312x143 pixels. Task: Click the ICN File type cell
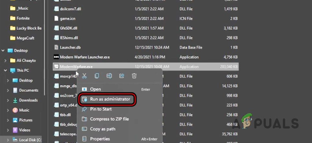pos(186,19)
